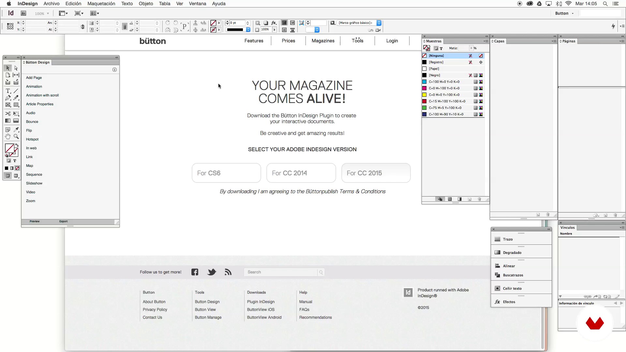This screenshot has width=626, height=352.
Task: Select the Direct Selection tool
Action: click(x=16, y=68)
